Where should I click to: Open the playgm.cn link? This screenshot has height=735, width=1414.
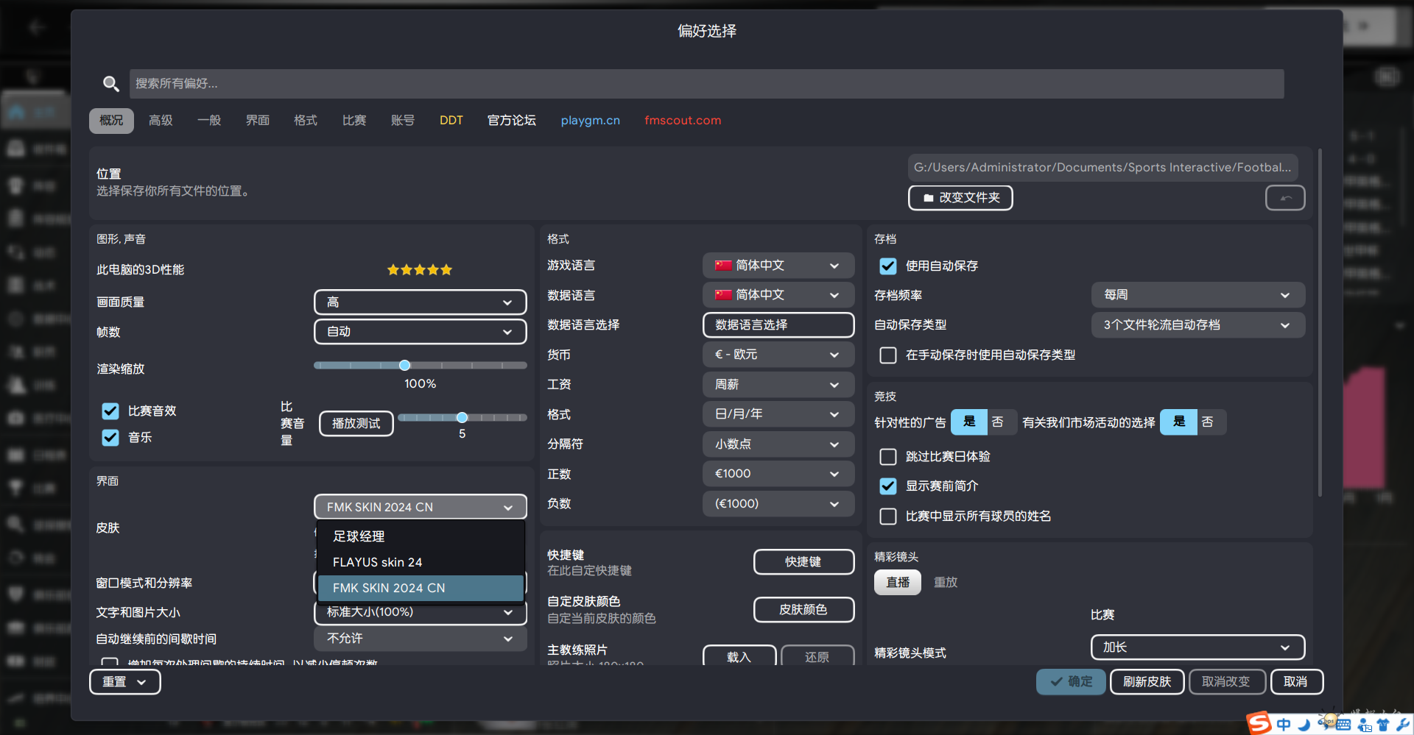pyautogui.click(x=590, y=121)
